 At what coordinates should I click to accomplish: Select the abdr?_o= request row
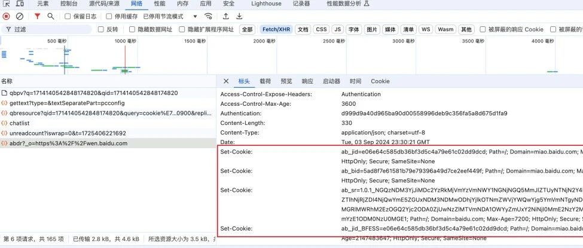tap(108, 143)
